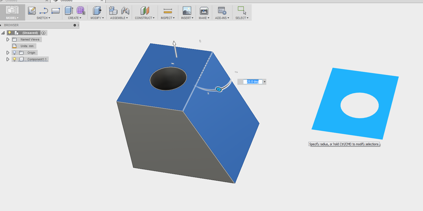Screen dimensions: 423x211
Task: Open the Model workspace cube switcher
Action: [x=12, y=10]
